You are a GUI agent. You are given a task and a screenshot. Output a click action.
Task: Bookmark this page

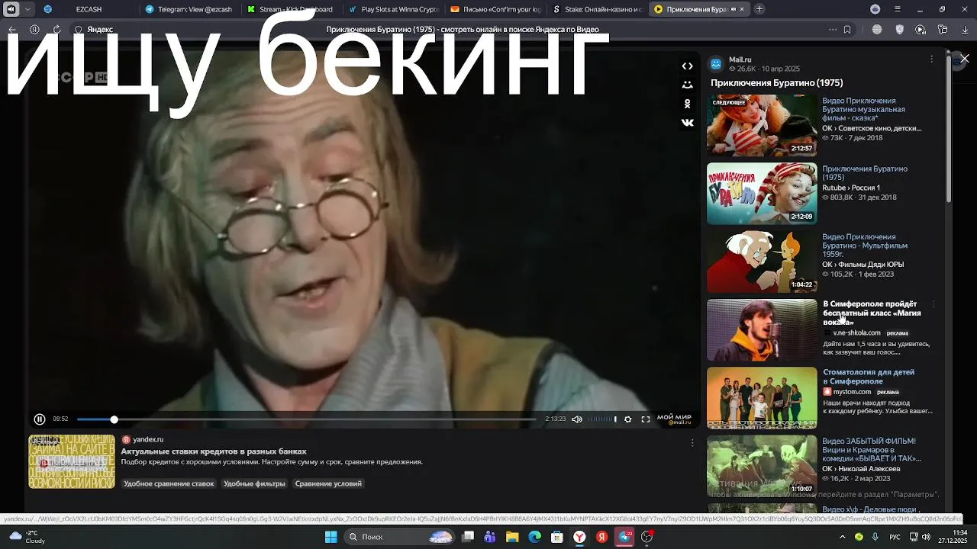847,30
